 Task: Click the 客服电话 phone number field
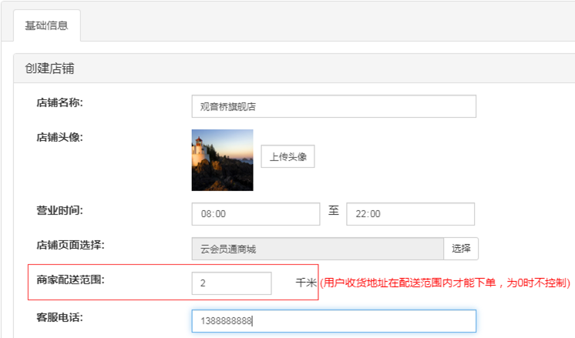pyautogui.click(x=334, y=321)
